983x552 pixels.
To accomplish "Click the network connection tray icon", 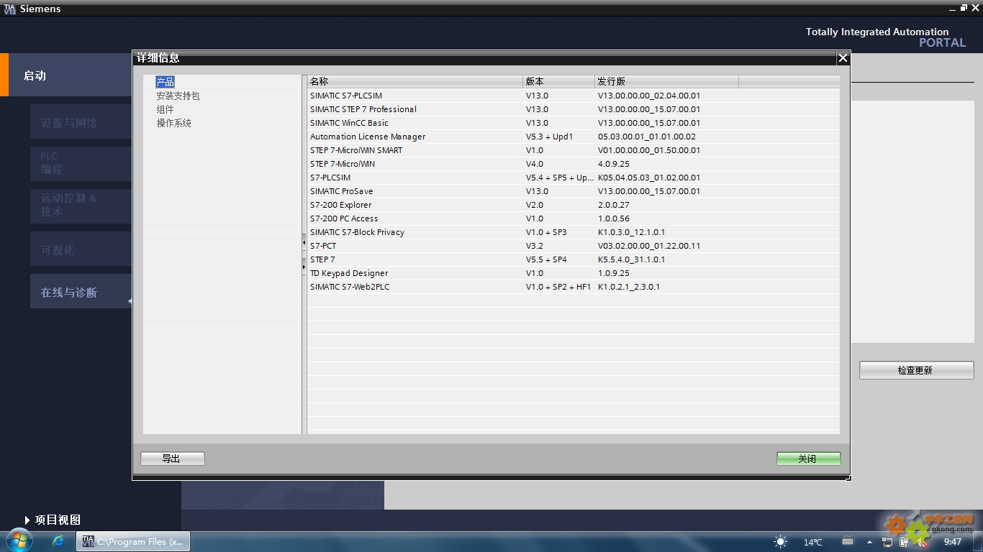I will pyautogui.click(x=887, y=542).
